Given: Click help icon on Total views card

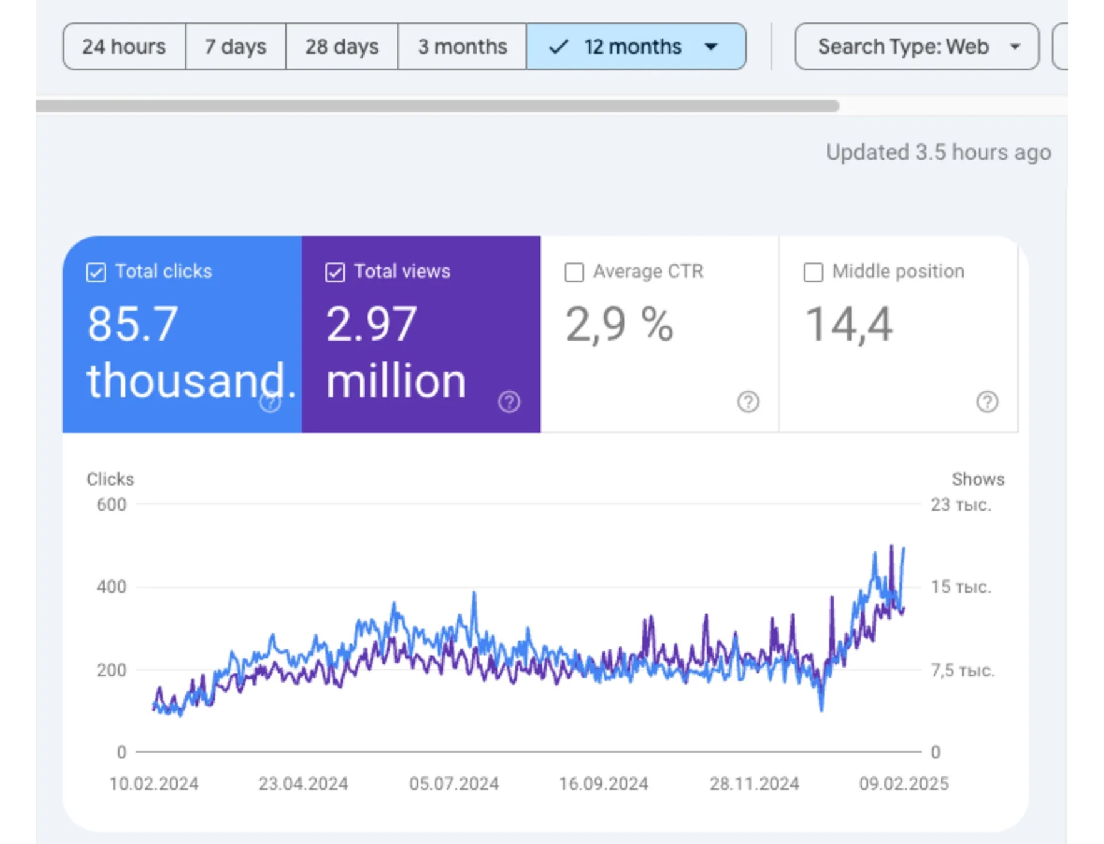Looking at the screenshot, I should tap(509, 402).
